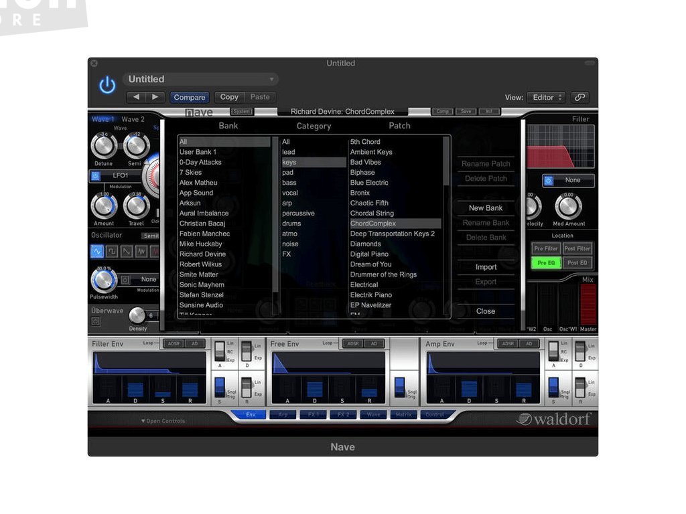The width and height of the screenshot is (686, 514).
Task: Open the Wave page tab
Action: click(374, 414)
